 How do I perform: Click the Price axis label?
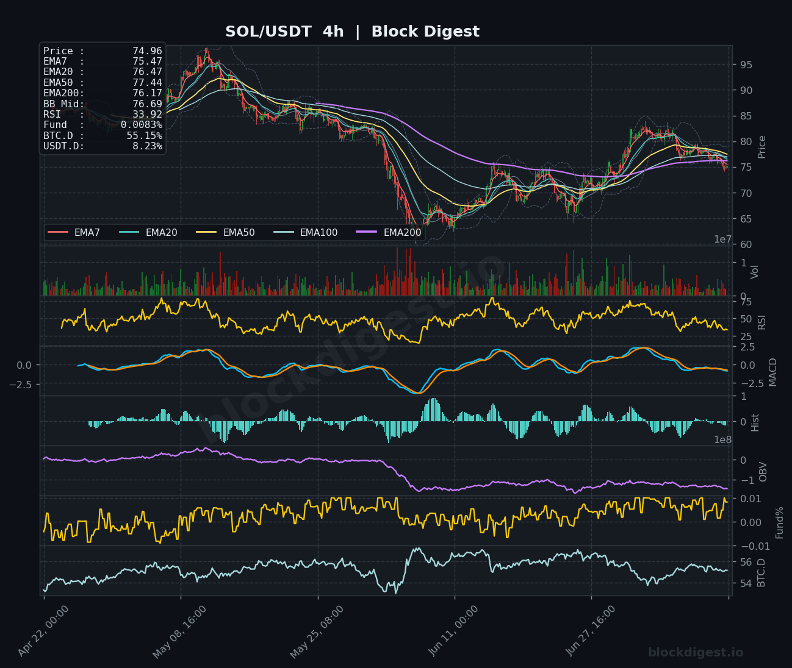[761, 147]
